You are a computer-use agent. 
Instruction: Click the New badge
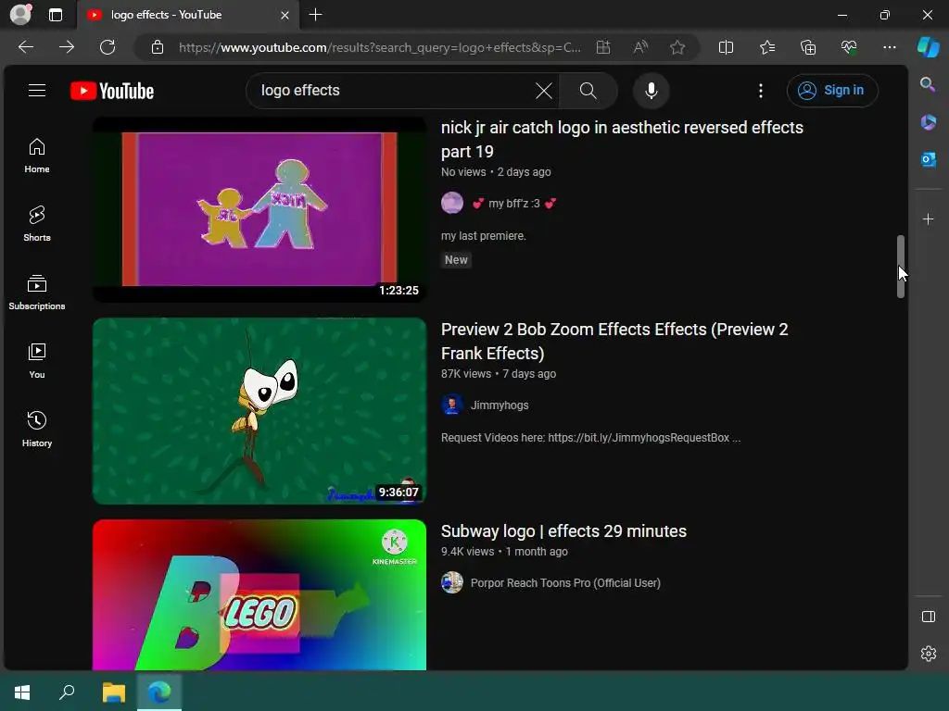(456, 260)
